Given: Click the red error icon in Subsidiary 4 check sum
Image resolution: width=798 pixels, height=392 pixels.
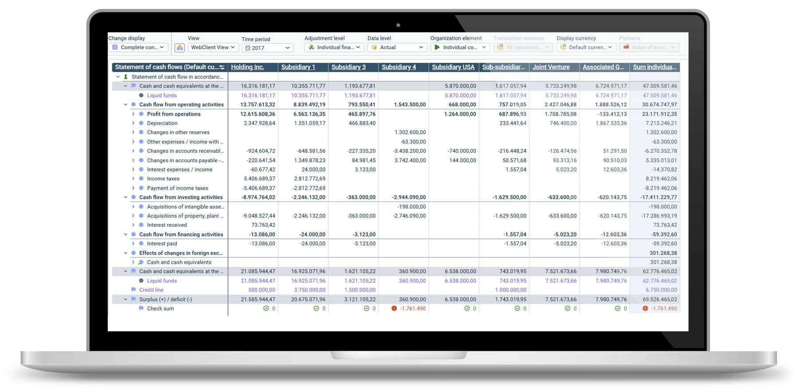Looking at the screenshot, I should pos(394,308).
